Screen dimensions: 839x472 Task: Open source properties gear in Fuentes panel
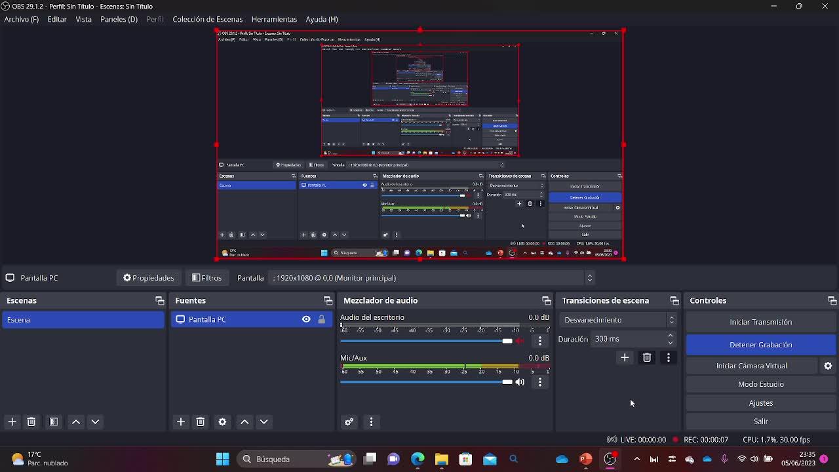pyautogui.click(x=222, y=422)
